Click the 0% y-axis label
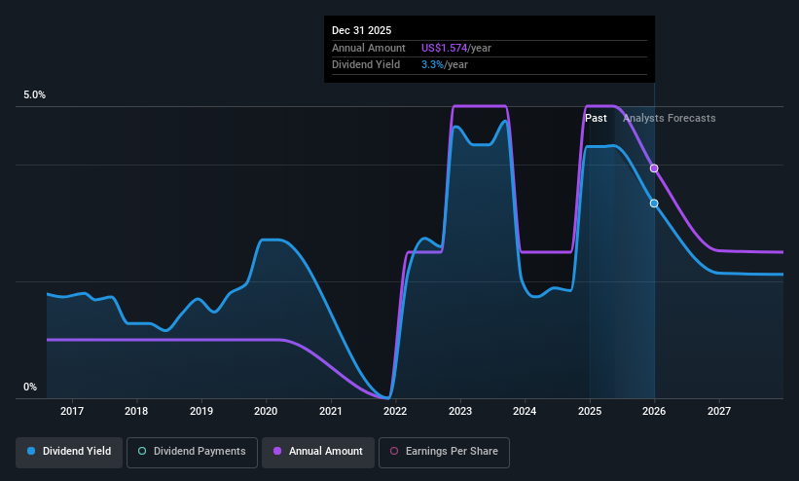The width and height of the screenshot is (799, 481). (x=30, y=388)
